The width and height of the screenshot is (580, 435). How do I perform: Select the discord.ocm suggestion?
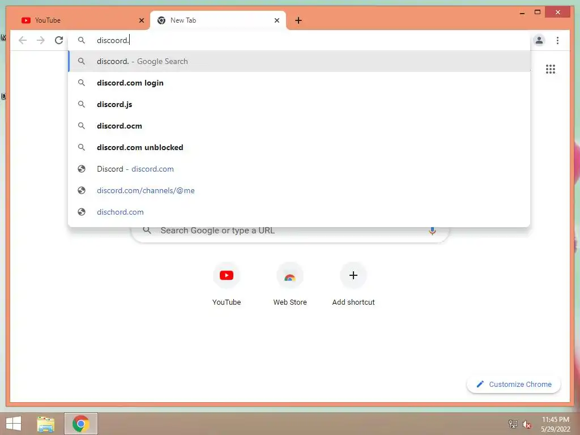(299, 126)
